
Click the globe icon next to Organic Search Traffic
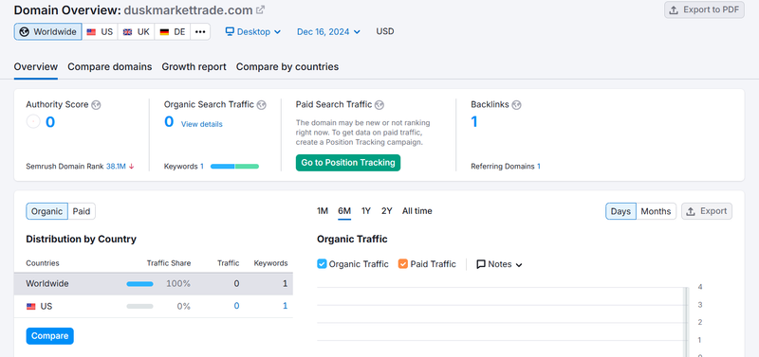point(262,105)
